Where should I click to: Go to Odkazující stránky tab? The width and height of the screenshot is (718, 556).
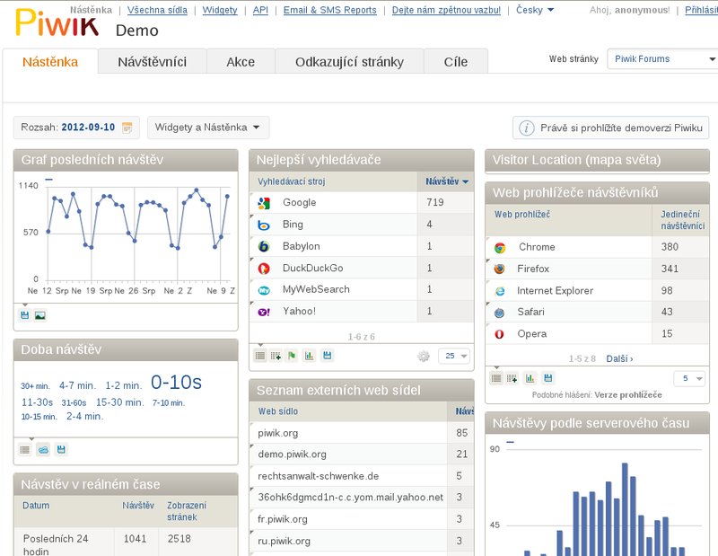(x=349, y=62)
